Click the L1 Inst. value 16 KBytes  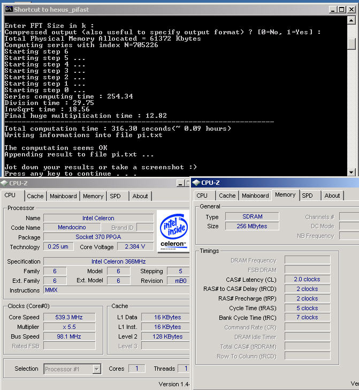(x=166, y=327)
